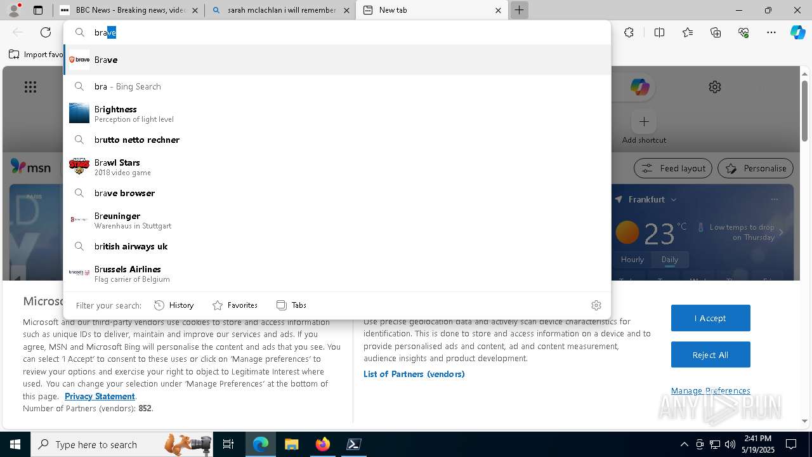Open the Windows Start menu
The image size is (812, 457).
click(15, 444)
